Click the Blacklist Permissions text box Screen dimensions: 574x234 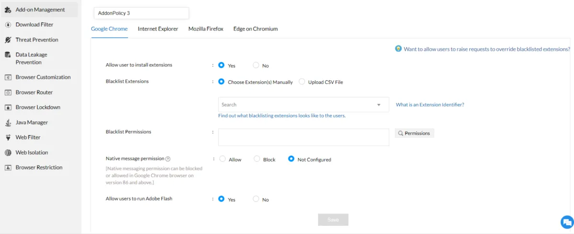(303, 137)
